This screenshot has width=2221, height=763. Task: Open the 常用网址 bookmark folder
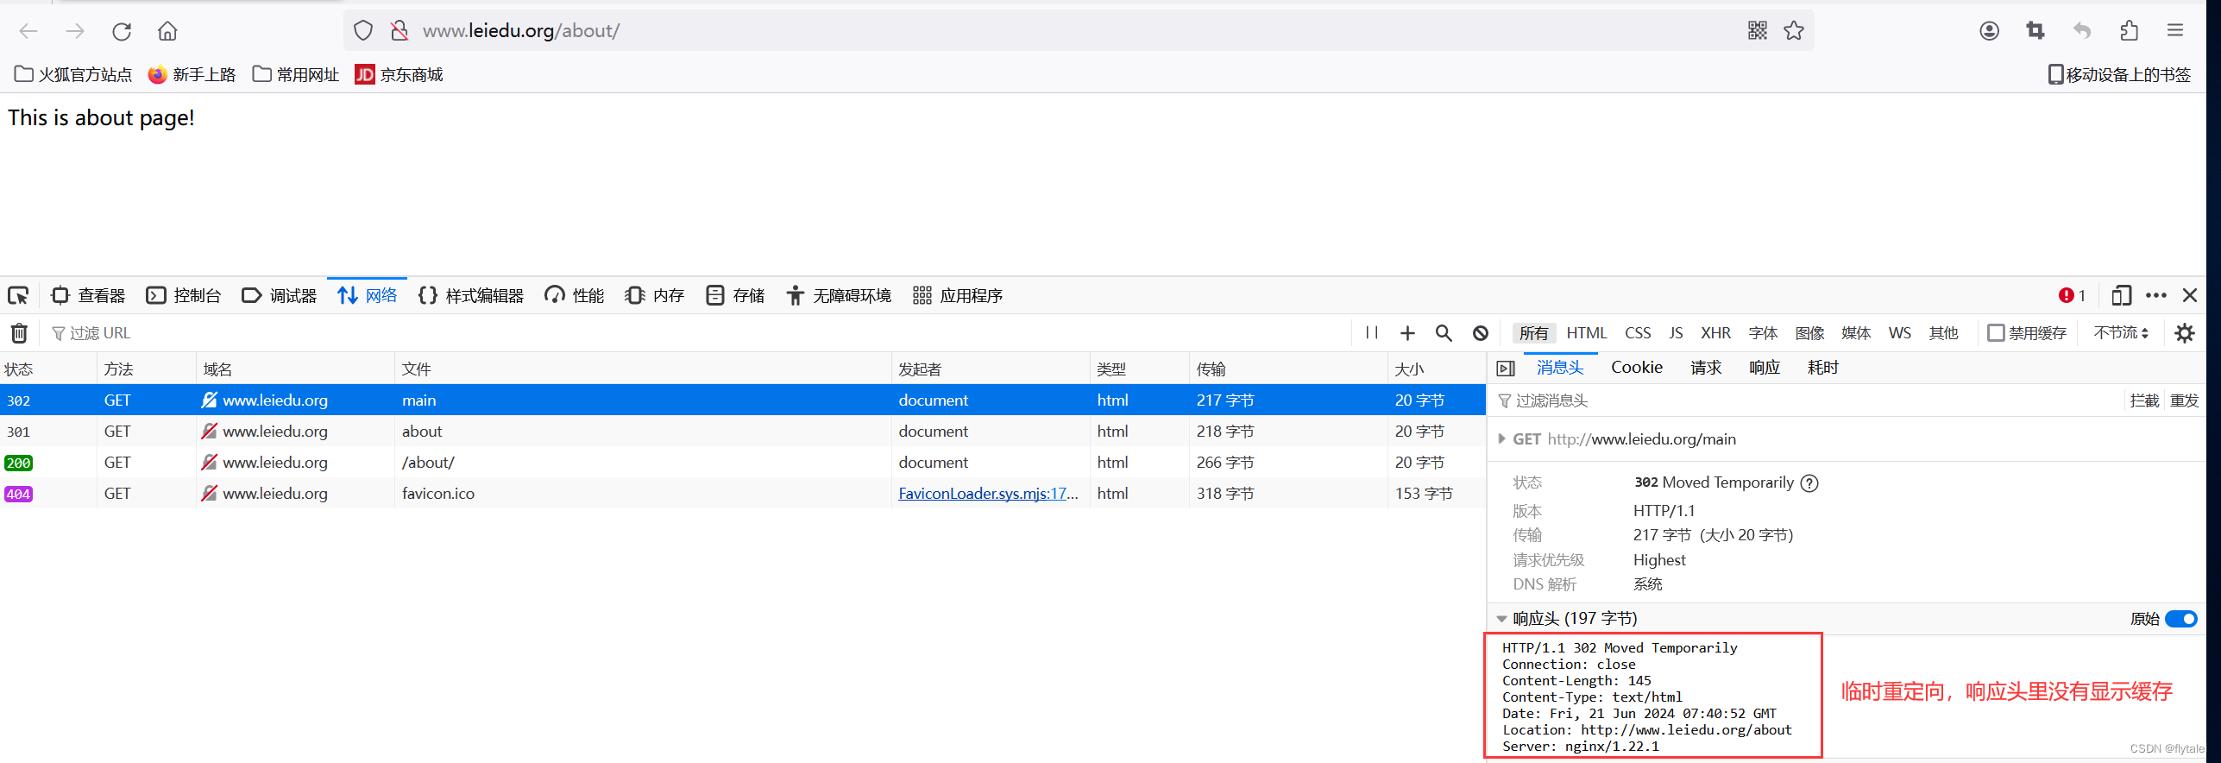296,75
